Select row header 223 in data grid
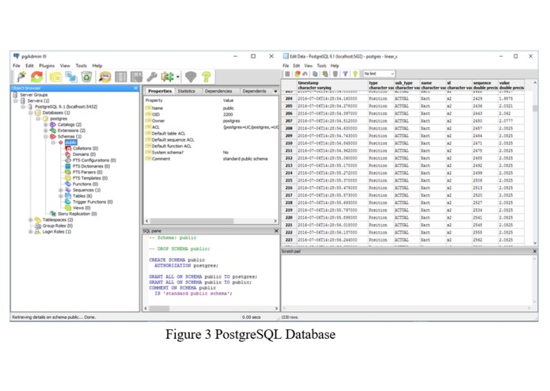 289,240
